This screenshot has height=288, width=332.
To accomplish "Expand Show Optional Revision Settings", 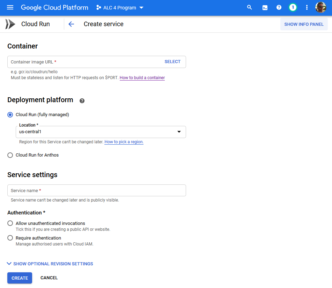I will [x=50, y=264].
